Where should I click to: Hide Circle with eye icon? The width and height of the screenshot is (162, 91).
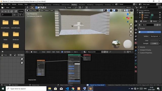click(x=160, y=17)
